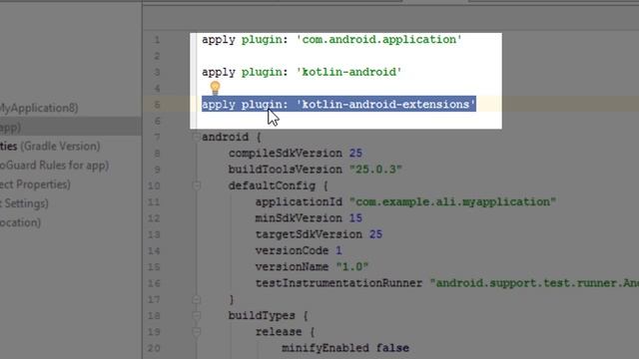The height and width of the screenshot is (359, 639).
Task: Click versionCode value 1
Action: 338,250
